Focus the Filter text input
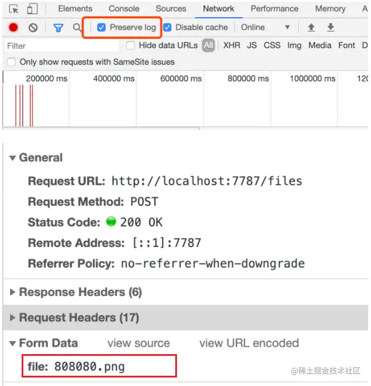This screenshot has width=371, height=386. pyautogui.click(x=61, y=46)
